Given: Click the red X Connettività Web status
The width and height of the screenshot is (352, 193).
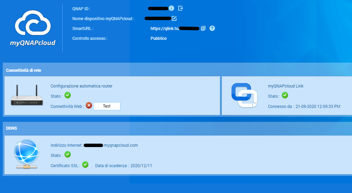Looking at the screenshot, I should 89,106.
